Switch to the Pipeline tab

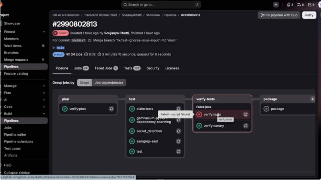tap(62, 68)
